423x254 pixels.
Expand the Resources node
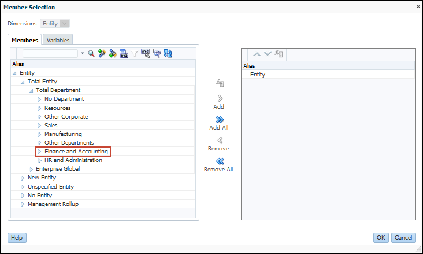[39, 108]
